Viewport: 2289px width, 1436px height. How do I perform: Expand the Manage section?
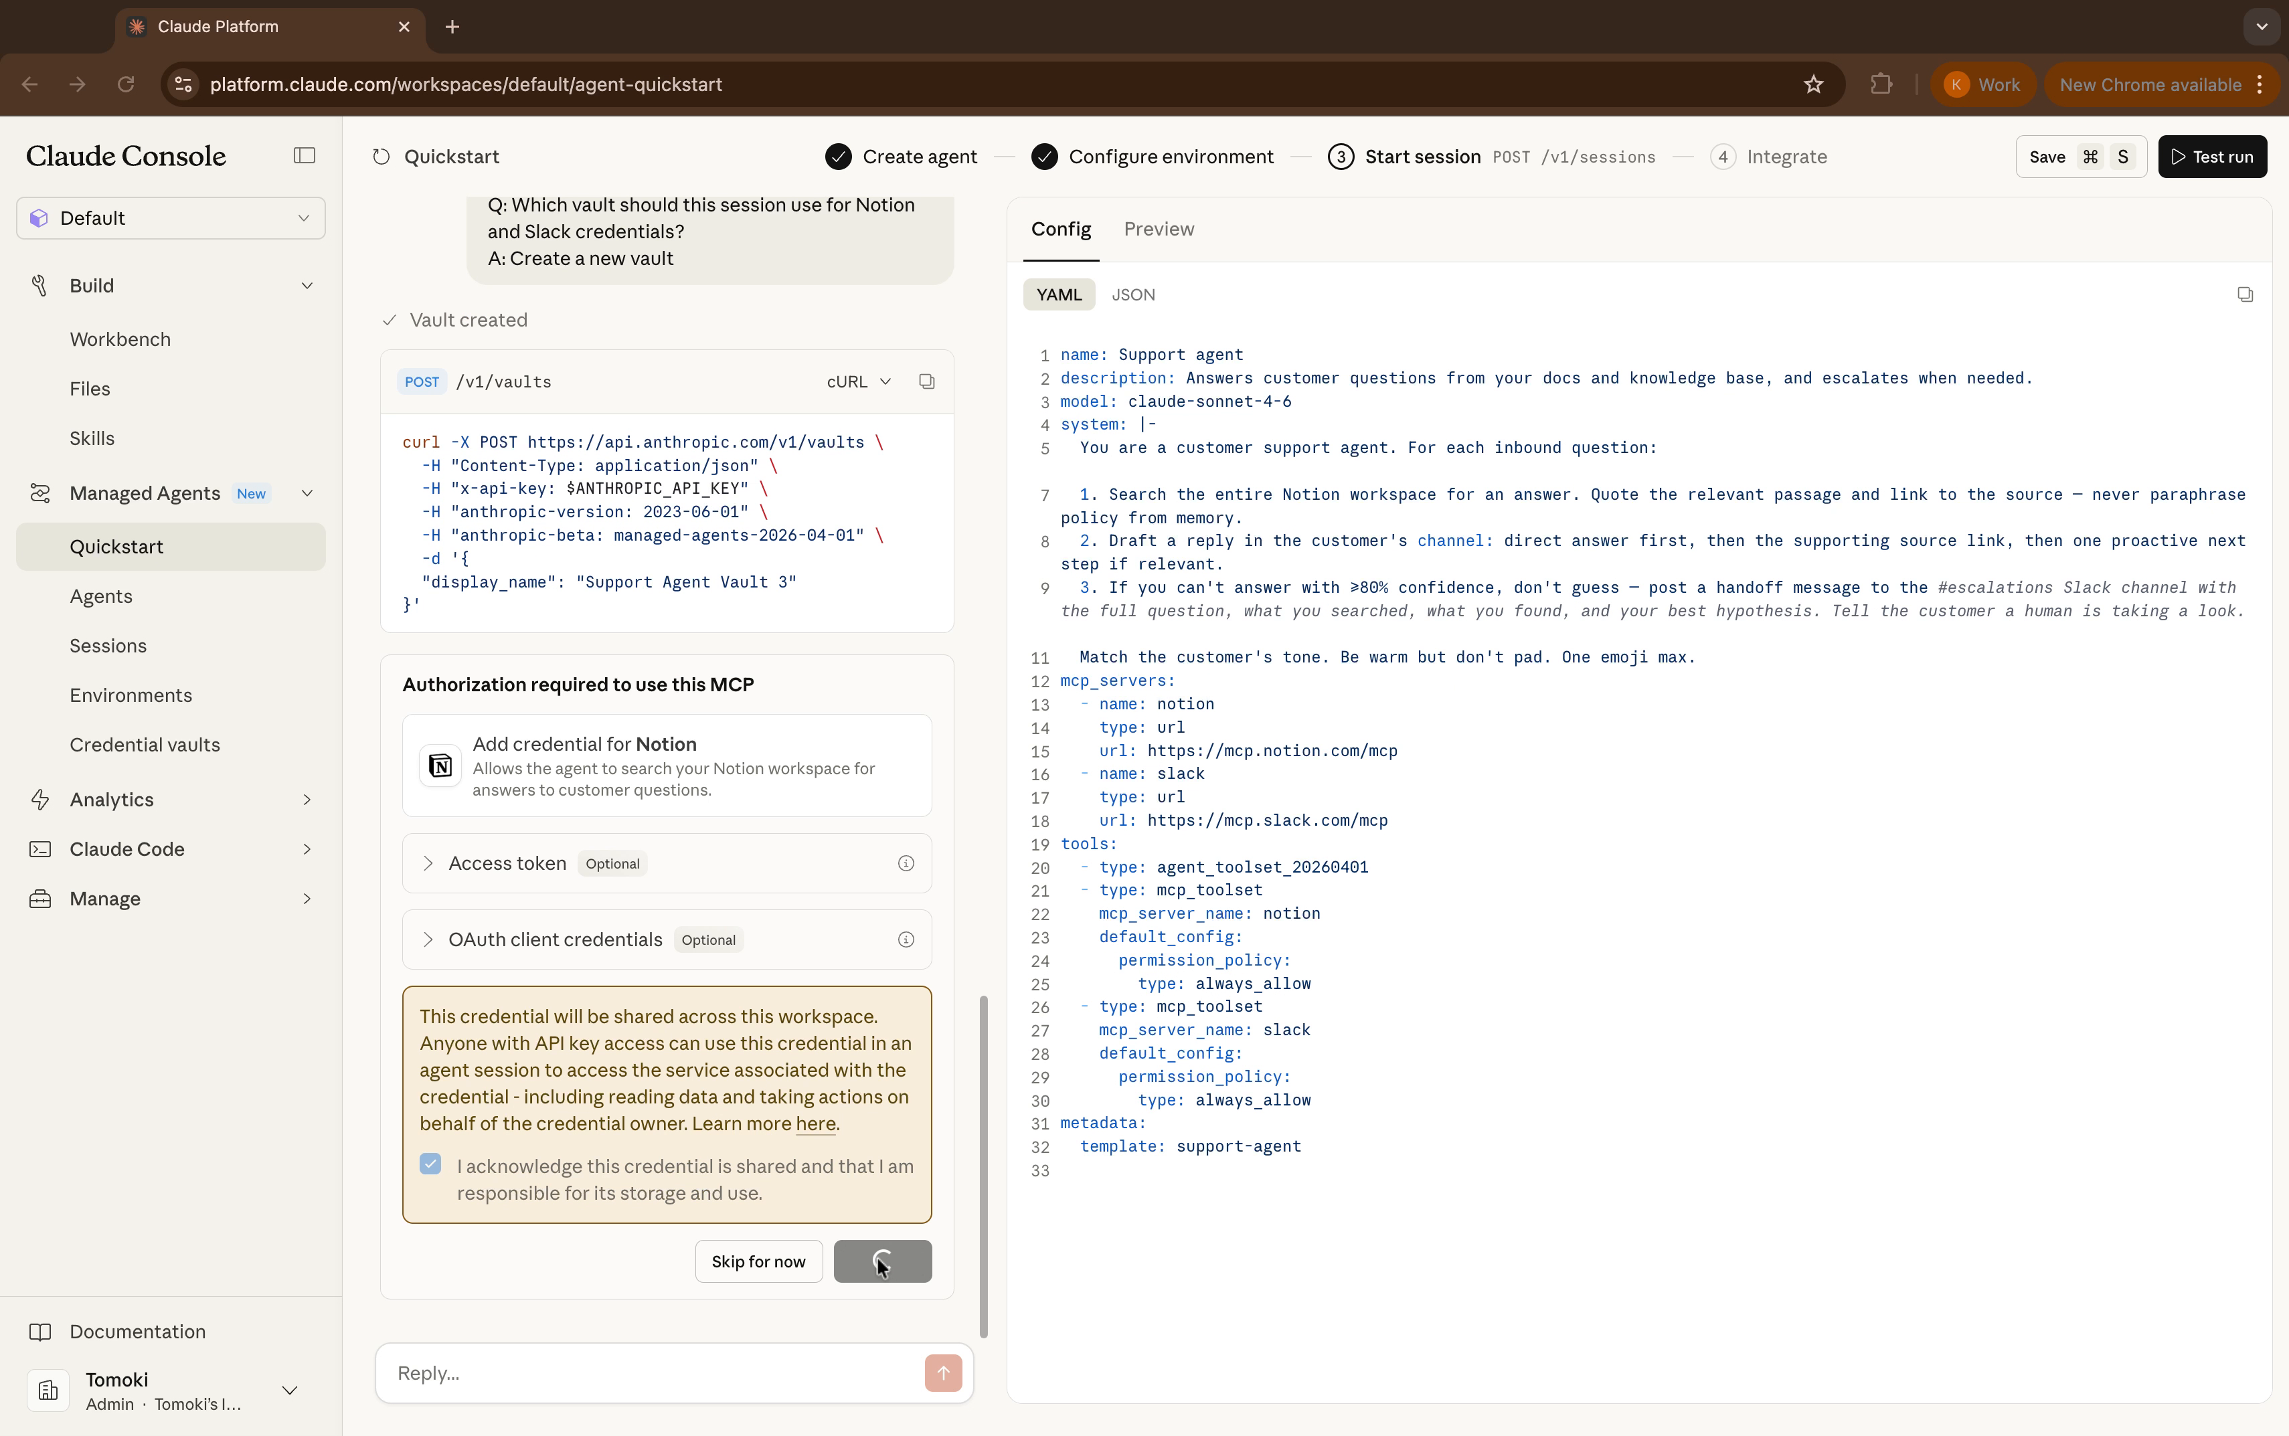307,899
